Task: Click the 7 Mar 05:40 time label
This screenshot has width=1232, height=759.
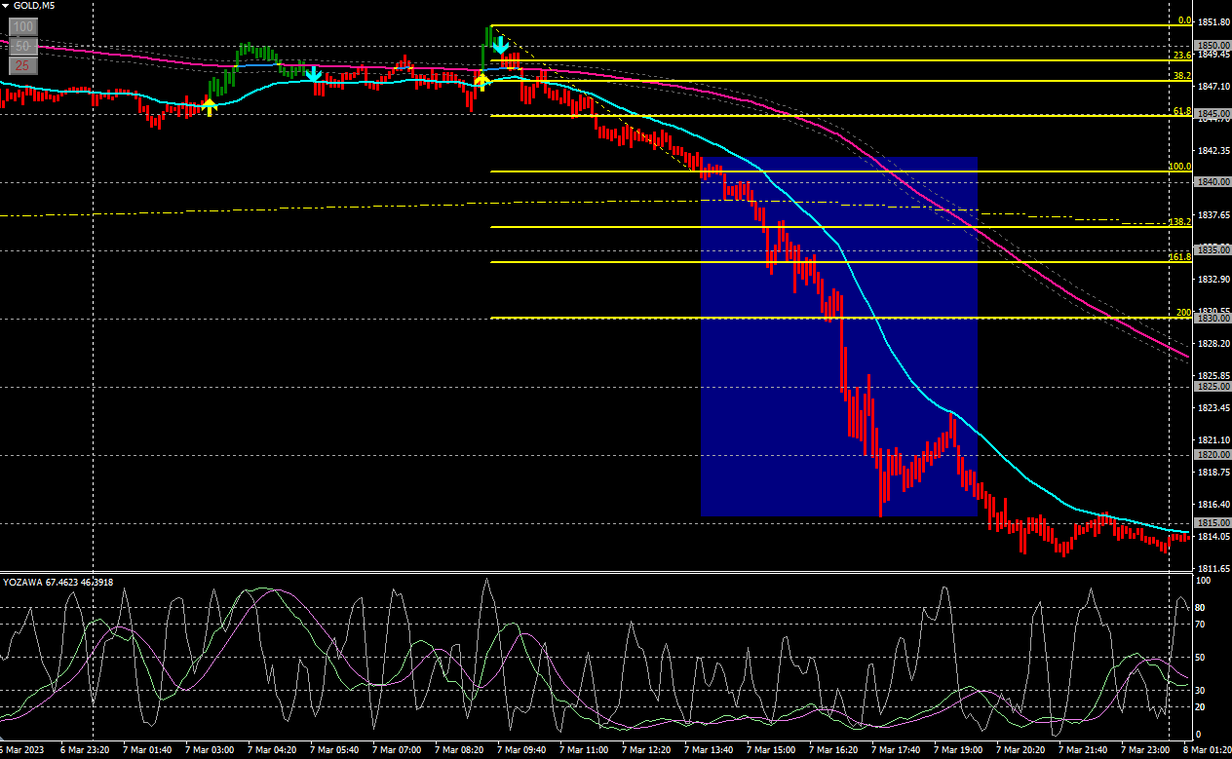Action: (x=334, y=750)
